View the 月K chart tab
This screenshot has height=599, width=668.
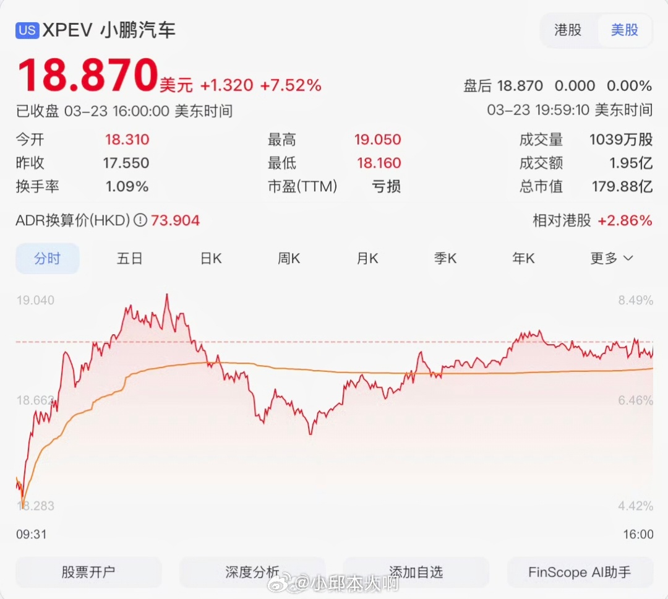[x=367, y=259]
